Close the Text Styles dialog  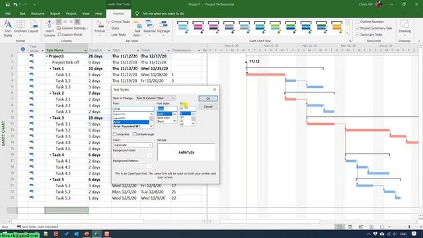pyautogui.click(x=215, y=89)
